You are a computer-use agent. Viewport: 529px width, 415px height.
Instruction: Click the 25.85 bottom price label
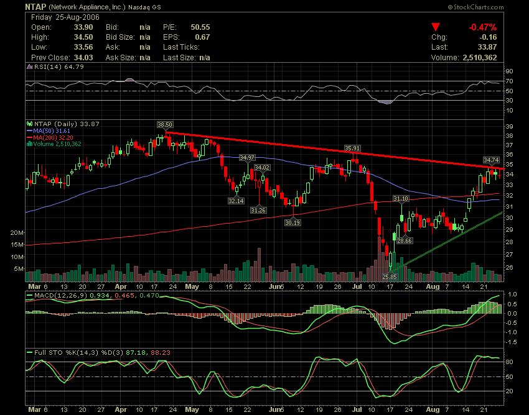point(390,277)
